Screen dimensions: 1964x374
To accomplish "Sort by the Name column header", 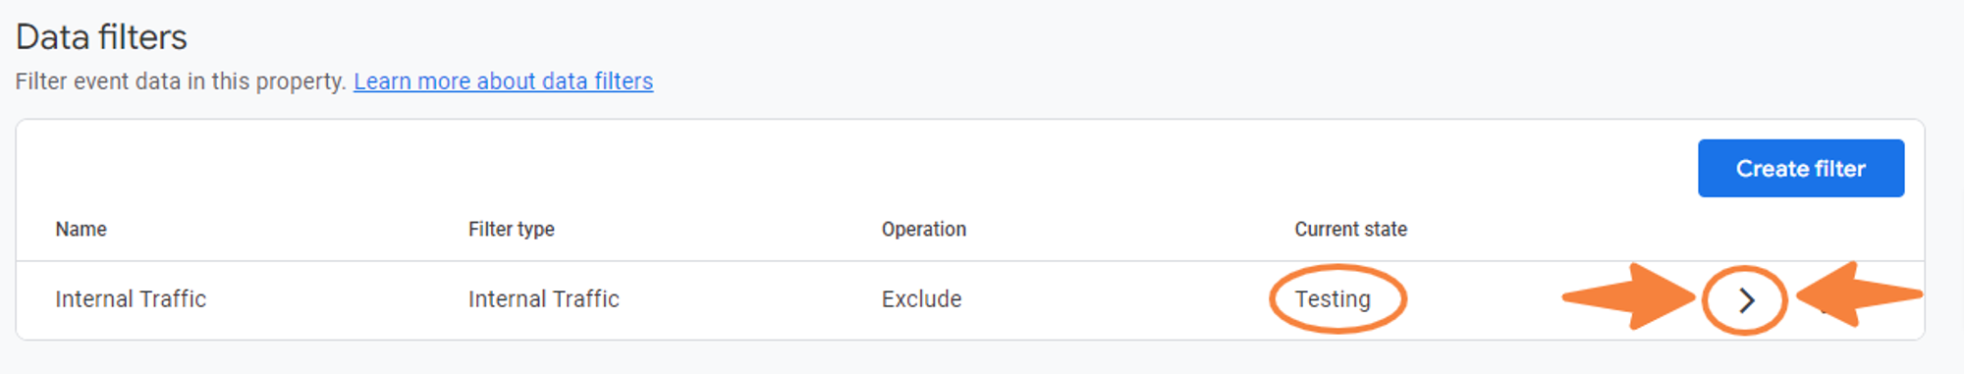I will [81, 229].
